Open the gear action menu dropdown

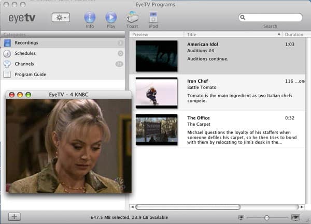point(61,18)
